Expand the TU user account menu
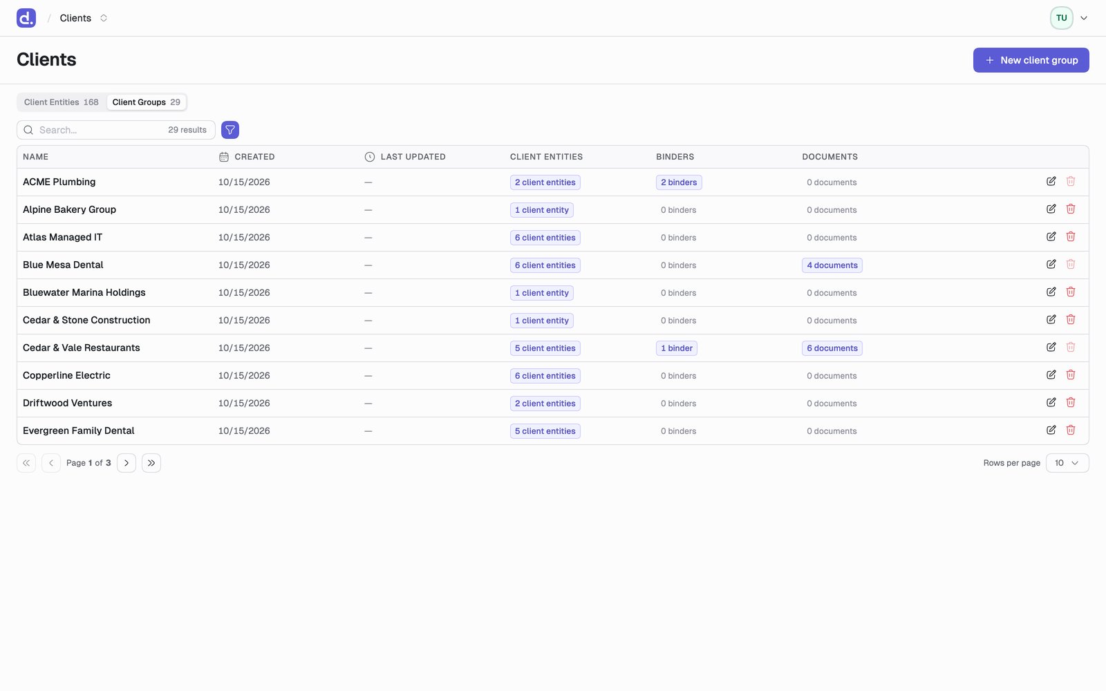This screenshot has height=691, width=1106. click(1084, 18)
